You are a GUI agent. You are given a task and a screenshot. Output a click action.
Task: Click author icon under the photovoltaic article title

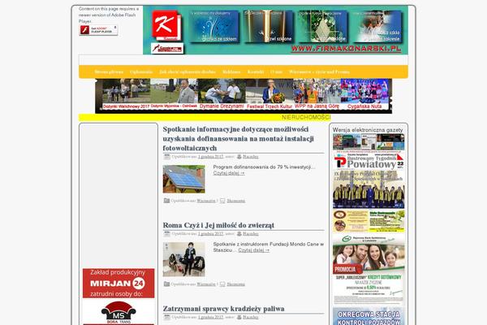(239, 157)
